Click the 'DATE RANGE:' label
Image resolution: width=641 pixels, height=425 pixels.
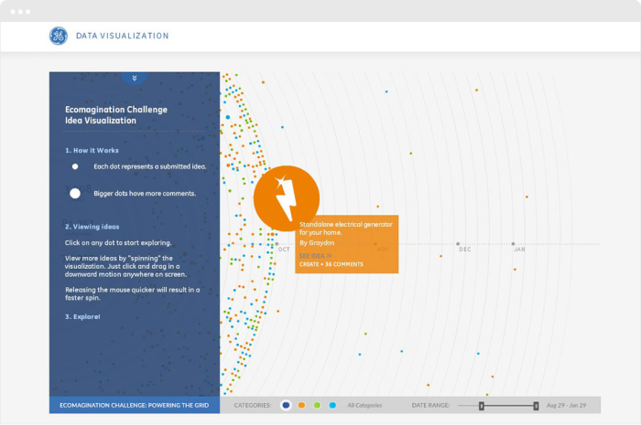click(430, 406)
